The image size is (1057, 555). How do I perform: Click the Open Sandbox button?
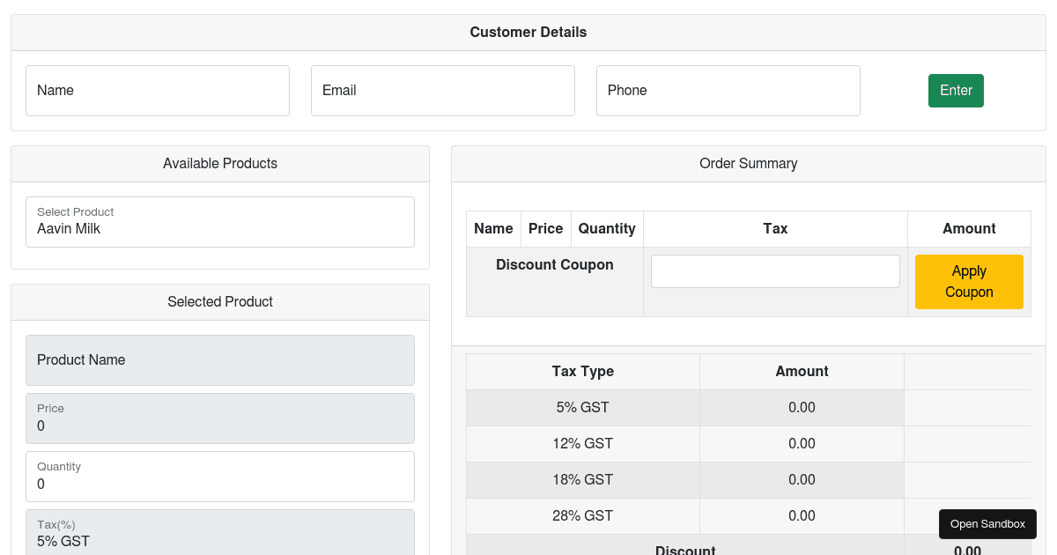(987, 523)
